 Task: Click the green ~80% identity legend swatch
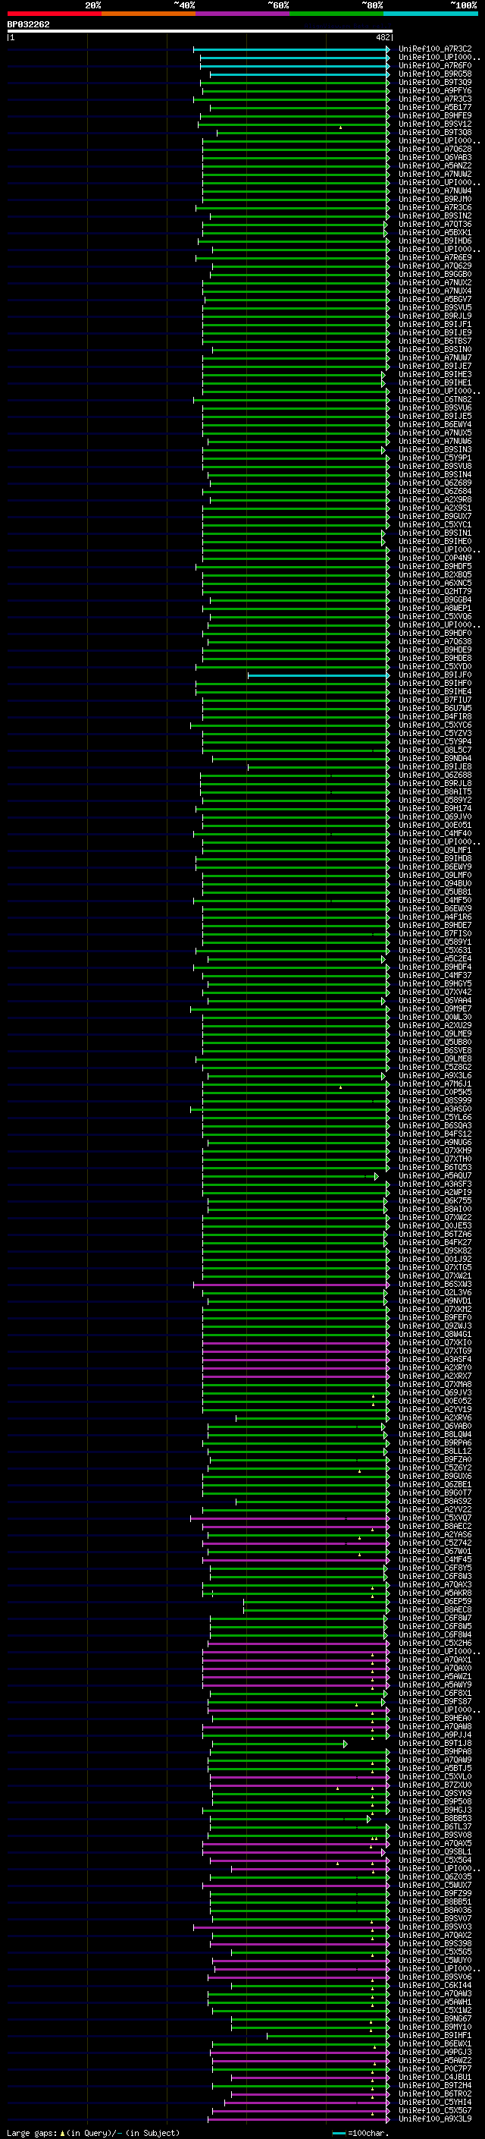336,14
